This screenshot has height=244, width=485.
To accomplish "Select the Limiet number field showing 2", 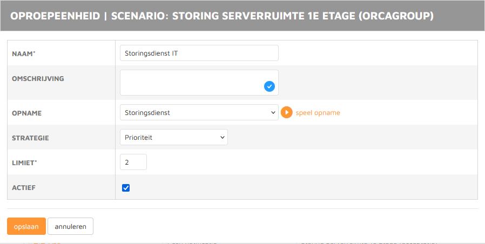I will tap(133, 162).
